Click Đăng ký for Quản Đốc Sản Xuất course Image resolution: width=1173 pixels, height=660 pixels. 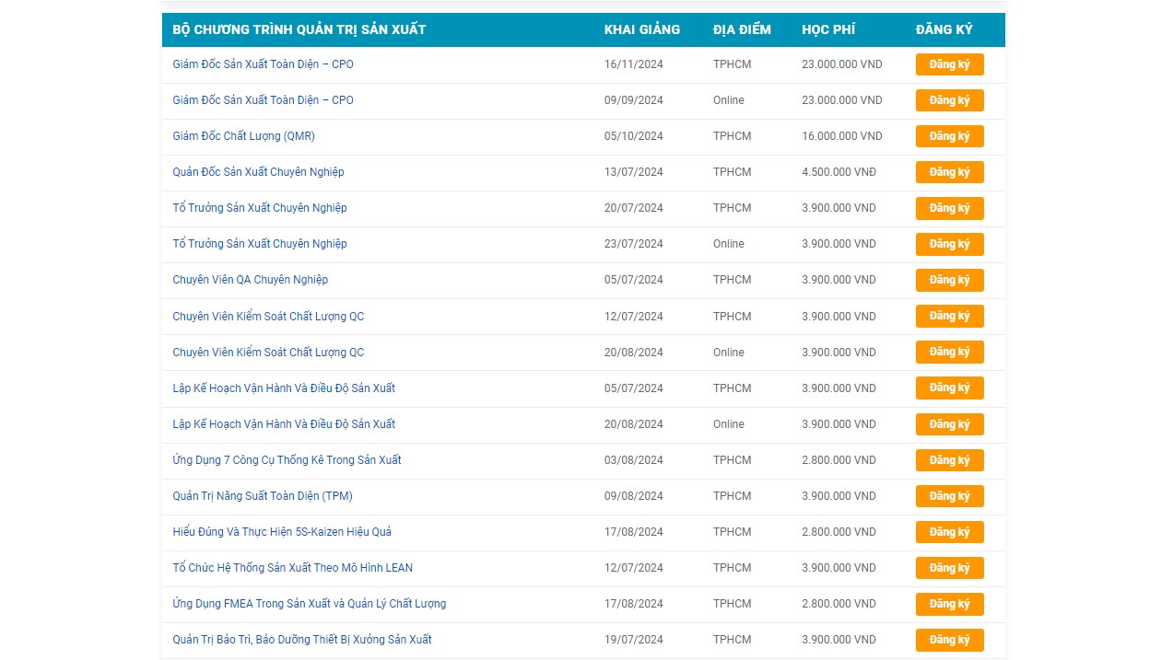[949, 172]
